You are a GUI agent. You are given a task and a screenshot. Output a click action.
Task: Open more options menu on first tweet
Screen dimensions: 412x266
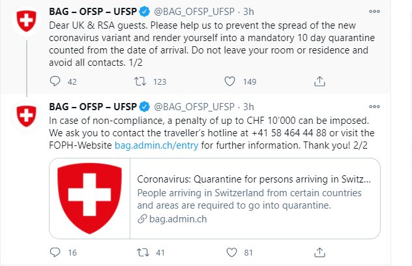(x=374, y=12)
